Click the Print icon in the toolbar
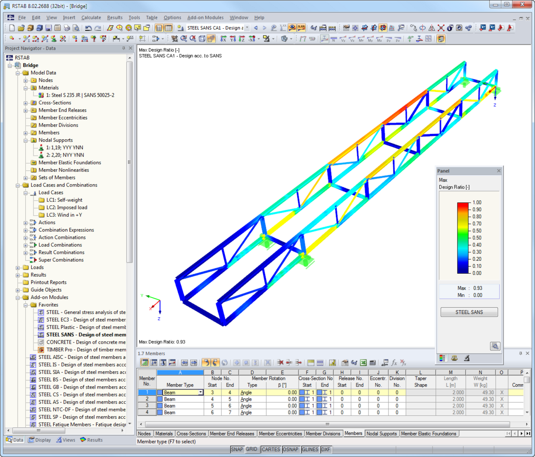 [67, 28]
